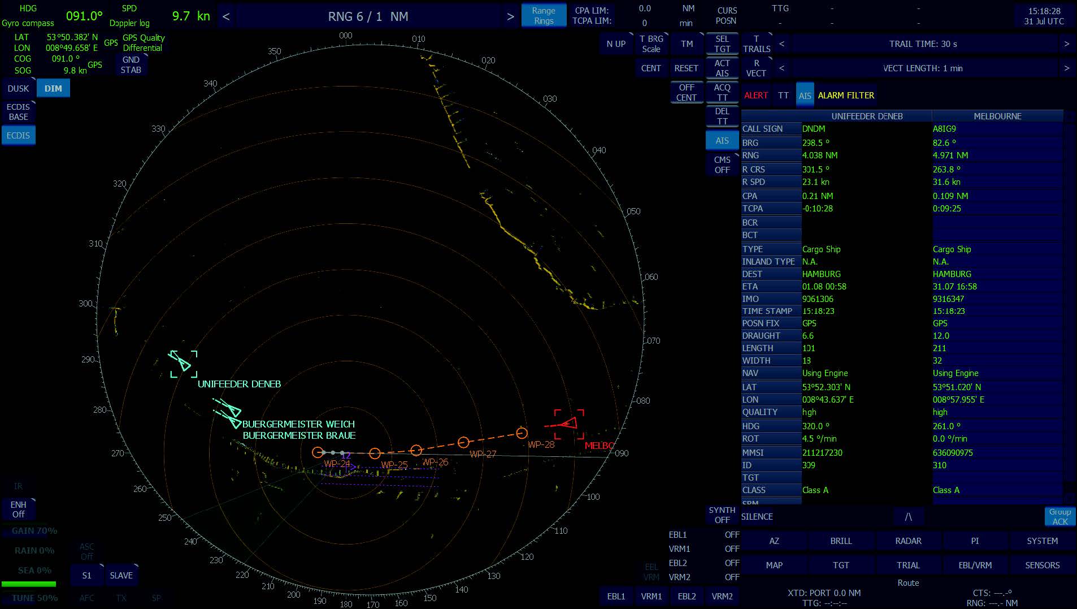The width and height of the screenshot is (1077, 609).
Task: Switch to DUSK palette
Action: [x=18, y=88]
